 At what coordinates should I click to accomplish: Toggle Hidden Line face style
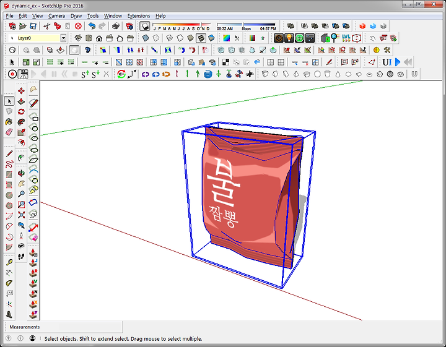click(180, 38)
